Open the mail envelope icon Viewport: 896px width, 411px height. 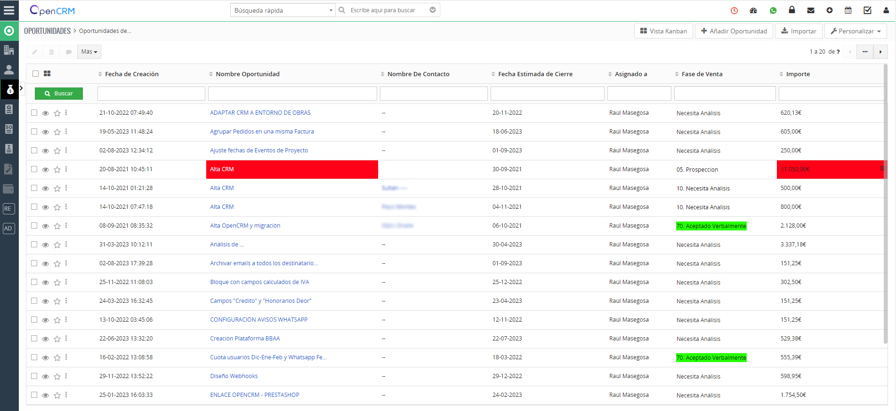click(x=811, y=10)
